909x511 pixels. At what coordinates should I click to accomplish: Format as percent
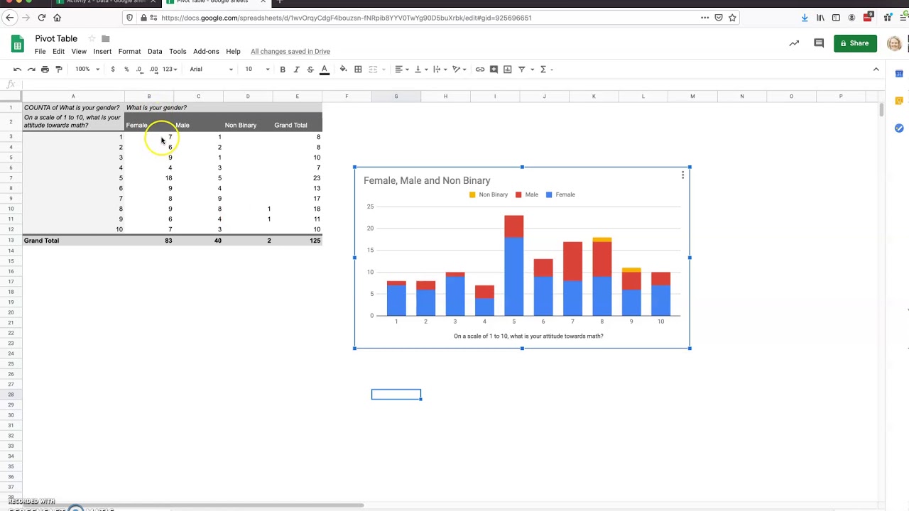pyautogui.click(x=126, y=69)
